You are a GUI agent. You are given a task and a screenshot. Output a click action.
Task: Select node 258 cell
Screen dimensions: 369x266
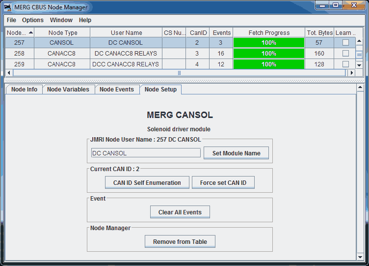(20, 54)
